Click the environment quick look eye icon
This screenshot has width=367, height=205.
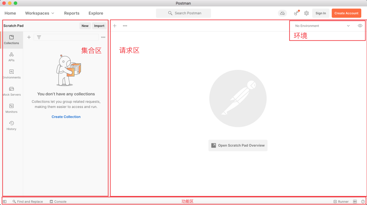tap(360, 26)
